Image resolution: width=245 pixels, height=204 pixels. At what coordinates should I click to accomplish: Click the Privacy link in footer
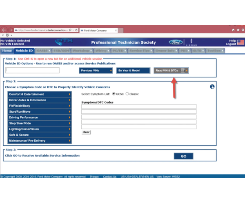[94, 177]
